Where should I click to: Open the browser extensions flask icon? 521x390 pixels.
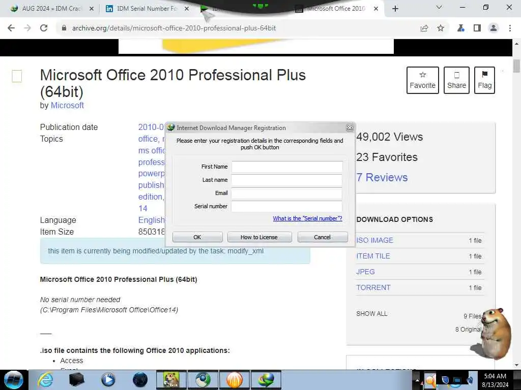tap(460, 28)
